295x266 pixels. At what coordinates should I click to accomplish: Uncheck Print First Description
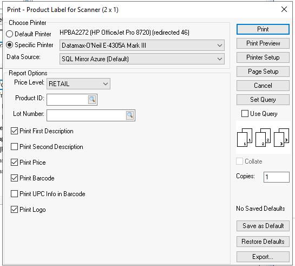[x=14, y=131]
